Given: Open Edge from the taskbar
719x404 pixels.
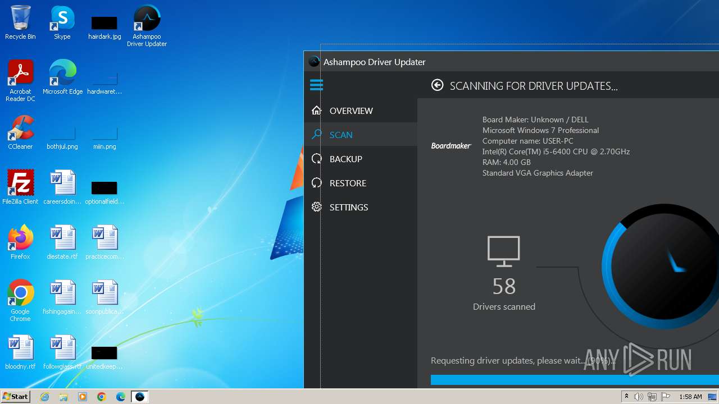Looking at the screenshot, I should tap(121, 397).
